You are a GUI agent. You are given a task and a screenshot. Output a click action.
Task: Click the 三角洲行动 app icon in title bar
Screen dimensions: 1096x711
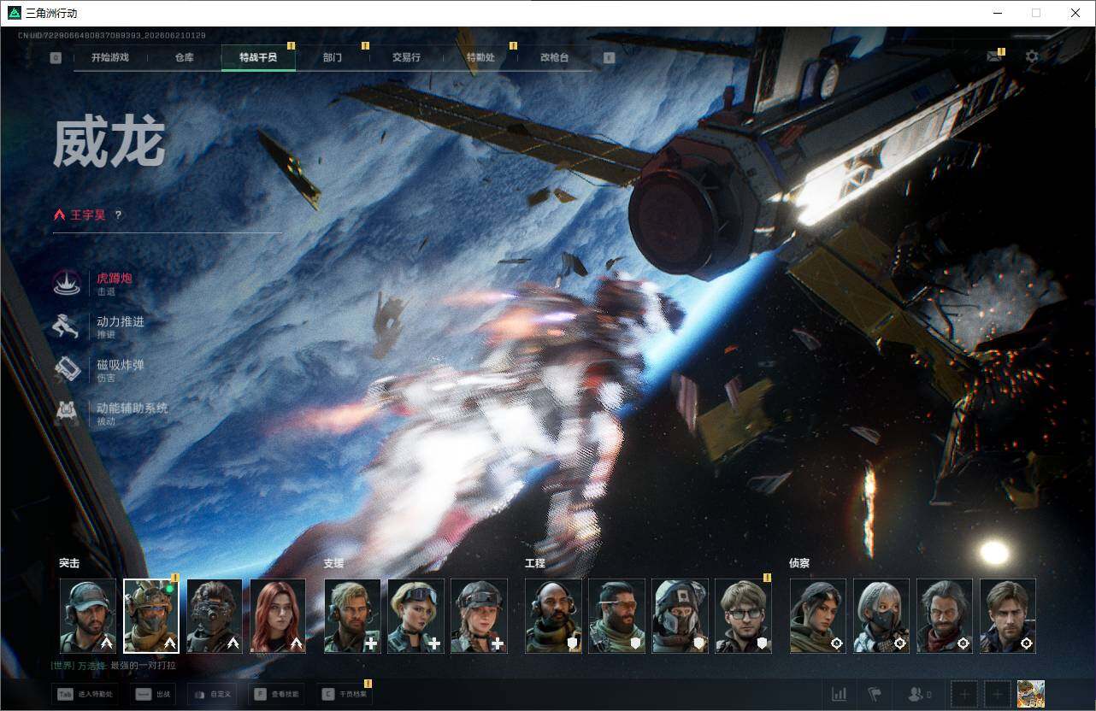point(15,13)
